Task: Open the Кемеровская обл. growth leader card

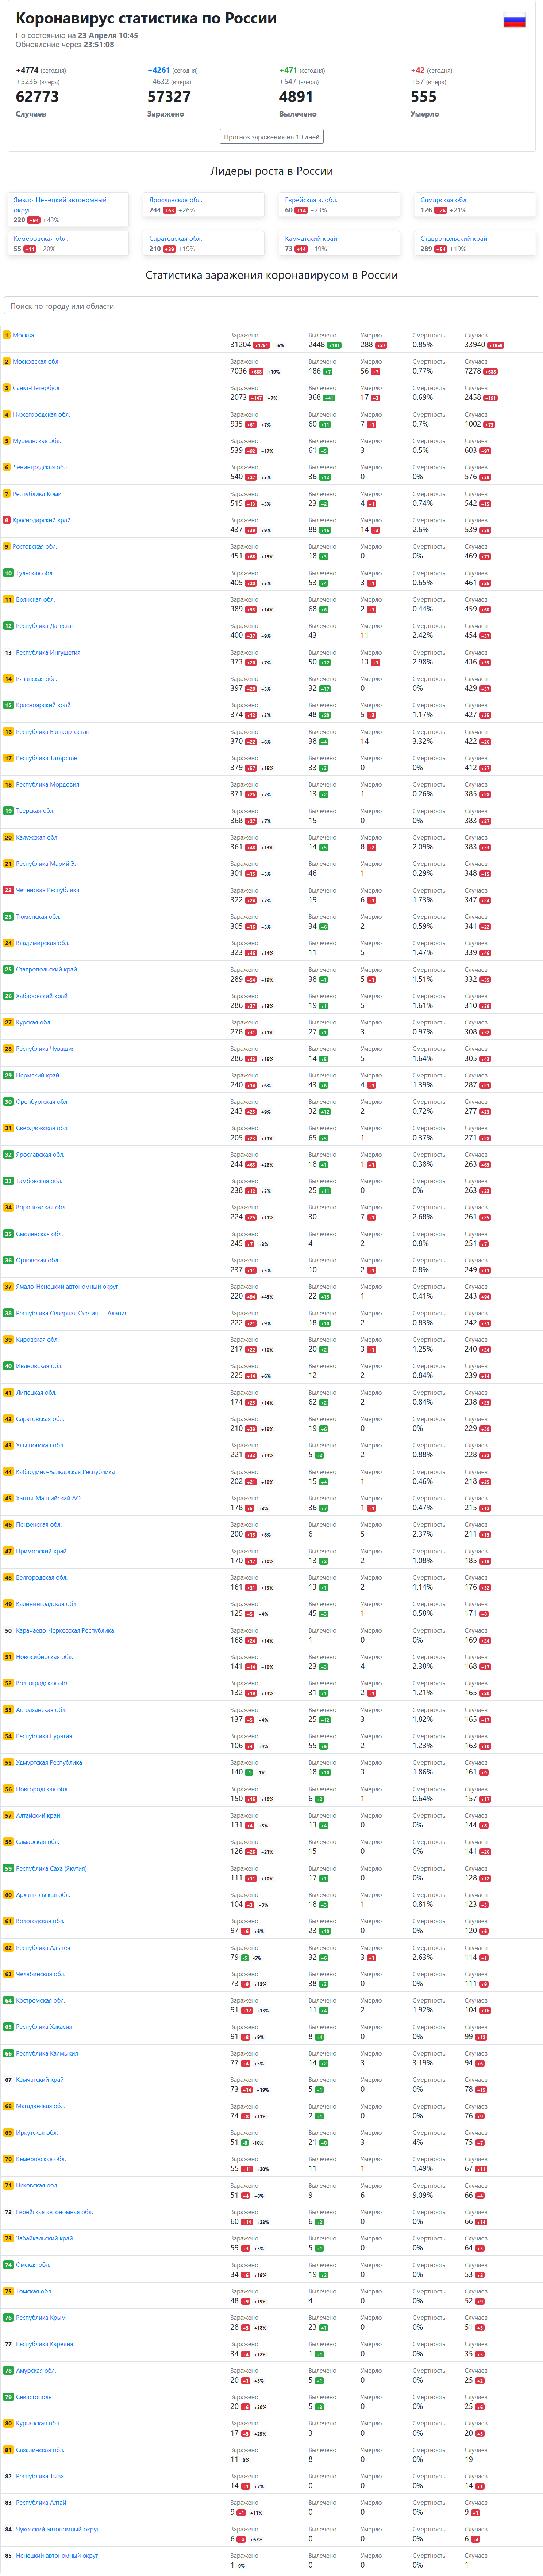Action: point(68,243)
